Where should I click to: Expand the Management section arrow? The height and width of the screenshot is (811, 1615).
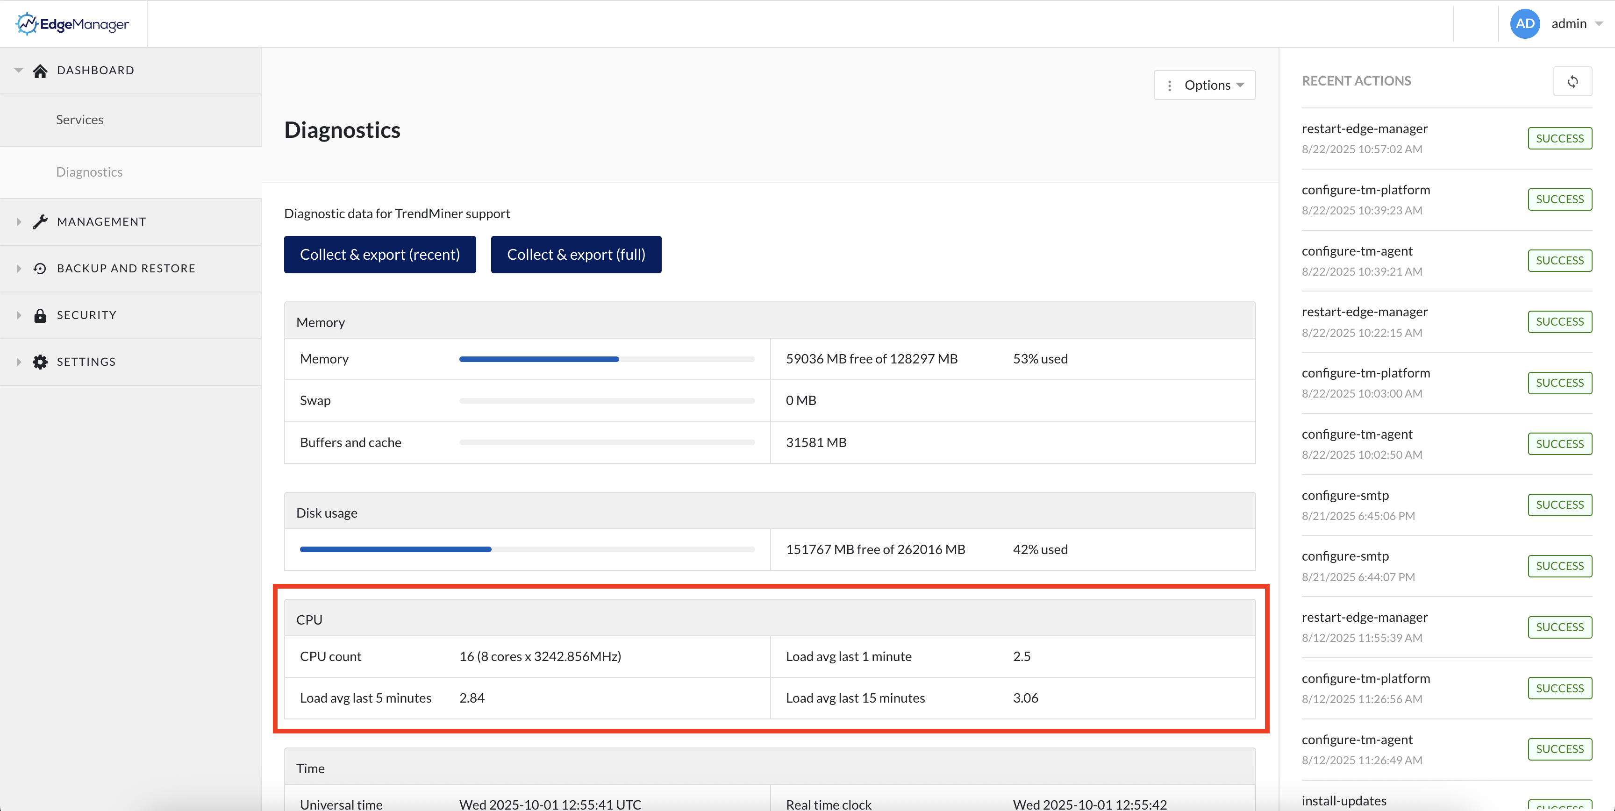pyautogui.click(x=18, y=222)
